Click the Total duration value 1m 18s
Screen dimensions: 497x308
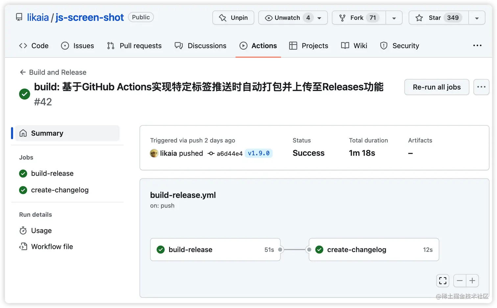click(x=362, y=153)
